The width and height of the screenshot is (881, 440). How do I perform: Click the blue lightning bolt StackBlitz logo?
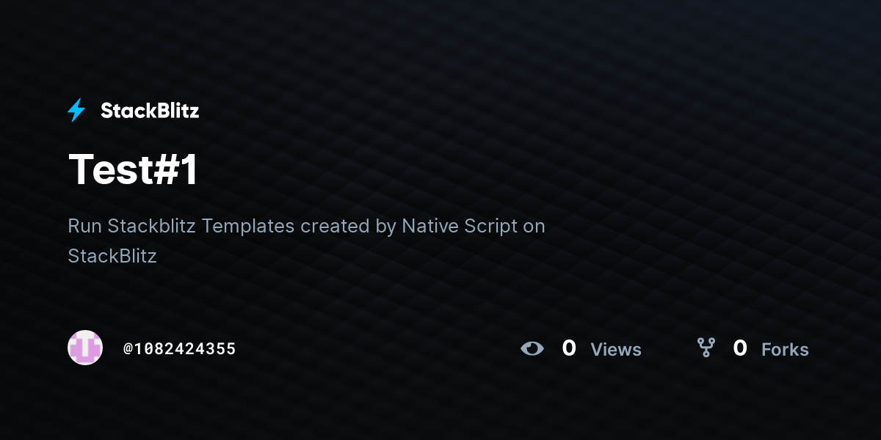76,111
